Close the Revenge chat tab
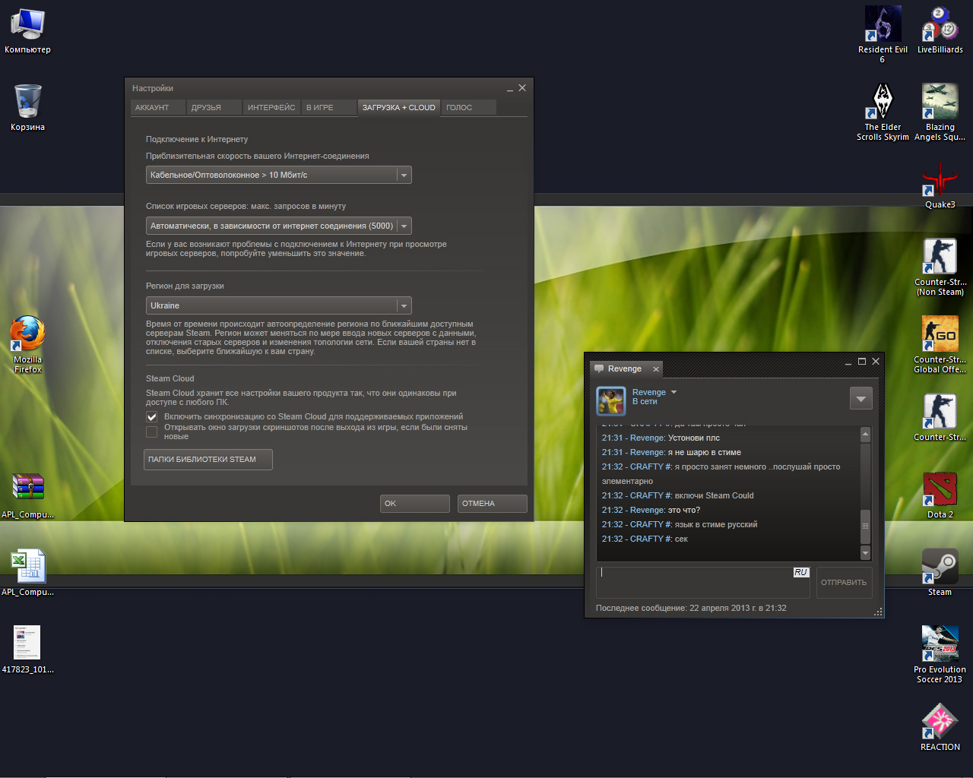The height and width of the screenshot is (778, 973). pos(656,369)
